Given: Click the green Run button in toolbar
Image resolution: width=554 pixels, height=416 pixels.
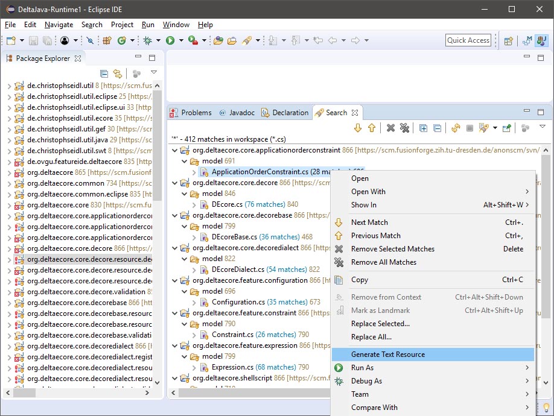Looking at the screenshot, I should 170,40.
